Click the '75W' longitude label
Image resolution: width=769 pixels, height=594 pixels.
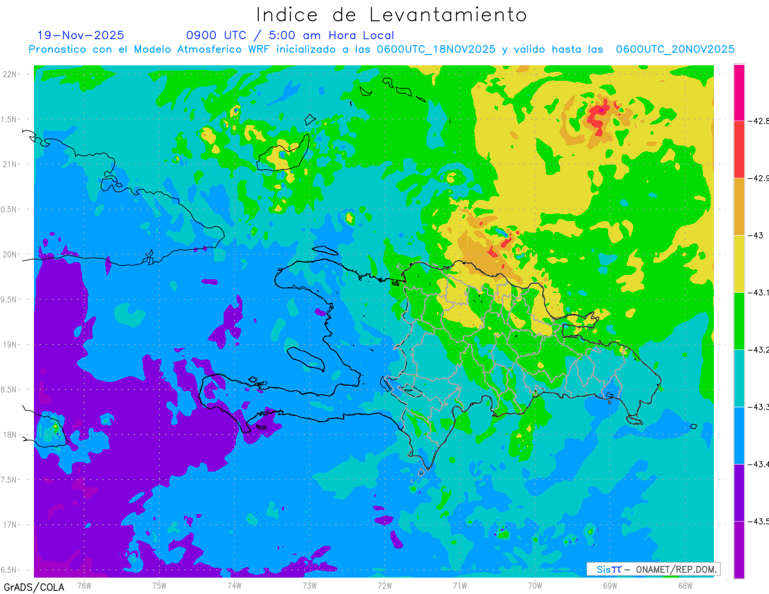(160, 584)
